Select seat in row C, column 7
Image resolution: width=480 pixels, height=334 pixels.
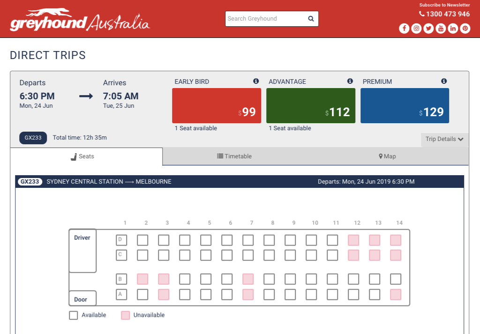pyautogui.click(x=248, y=255)
